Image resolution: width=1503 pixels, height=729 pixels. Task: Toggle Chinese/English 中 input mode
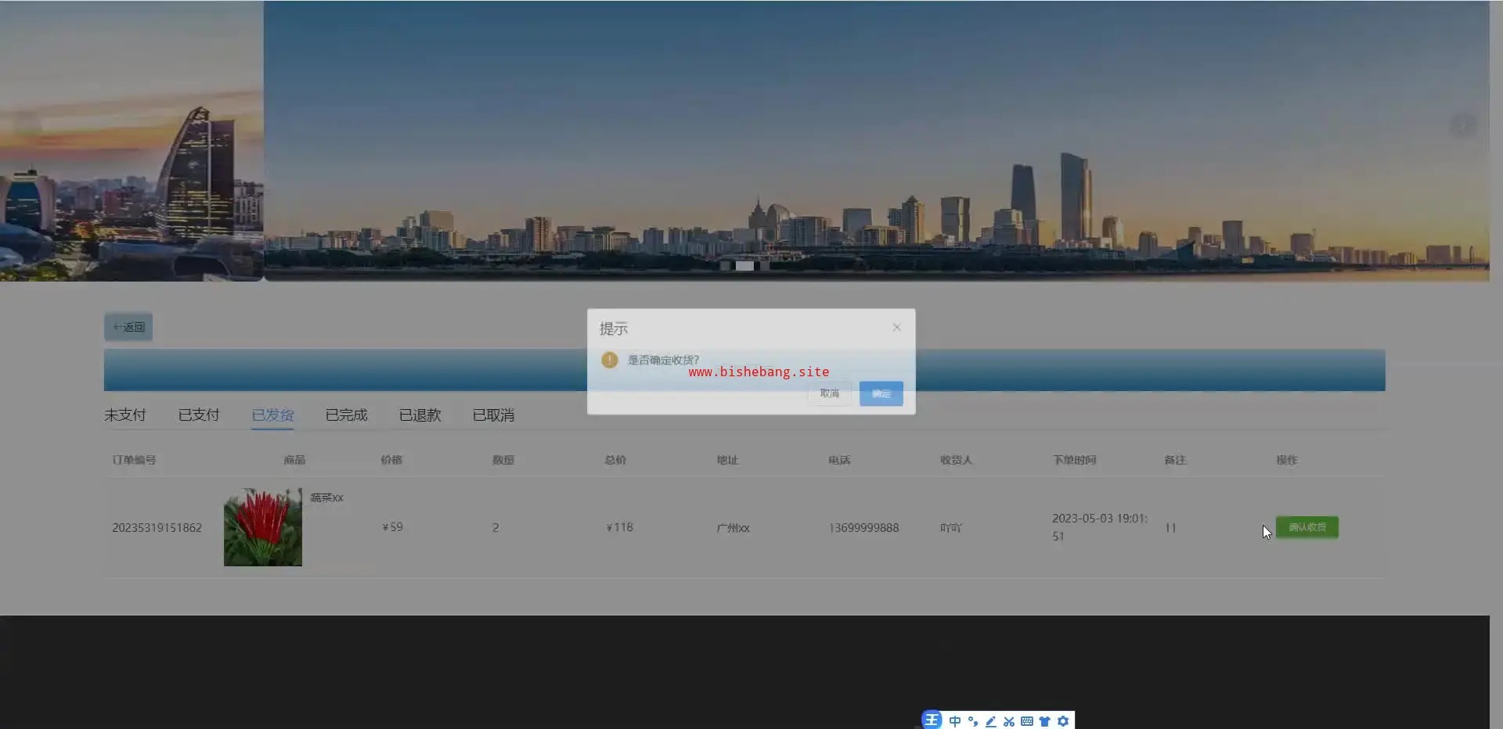[954, 721]
